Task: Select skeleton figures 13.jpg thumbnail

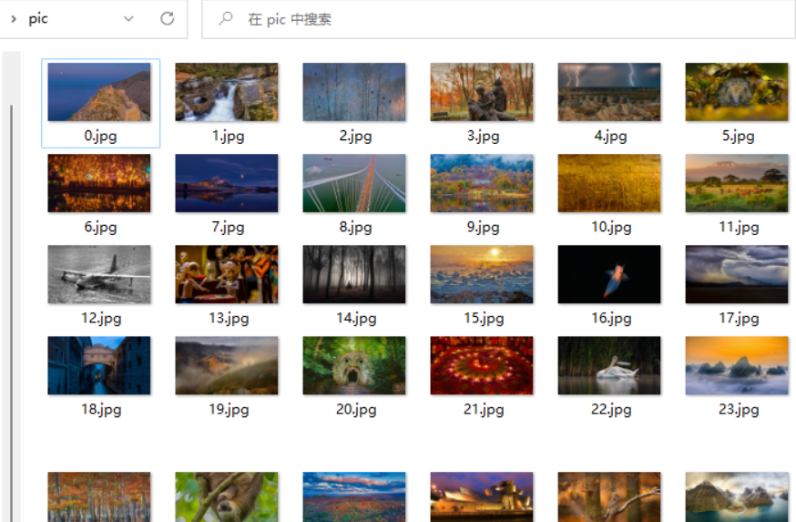Action: 227,274
